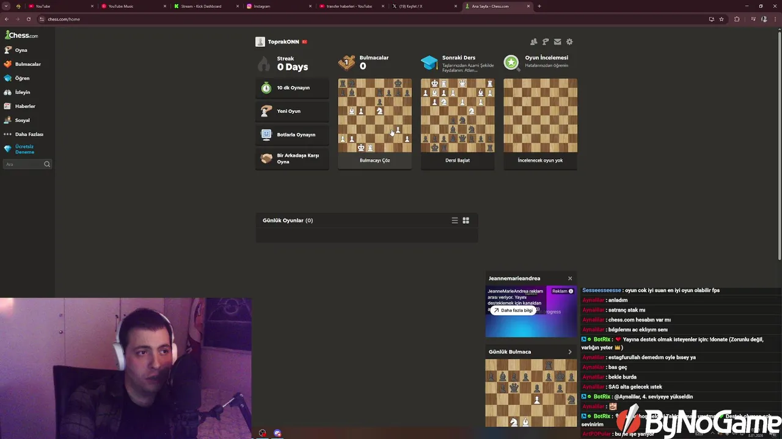Click the Sonraki Ders graduation cap icon
Viewport: 782px width, 439px height.
tap(429, 62)
